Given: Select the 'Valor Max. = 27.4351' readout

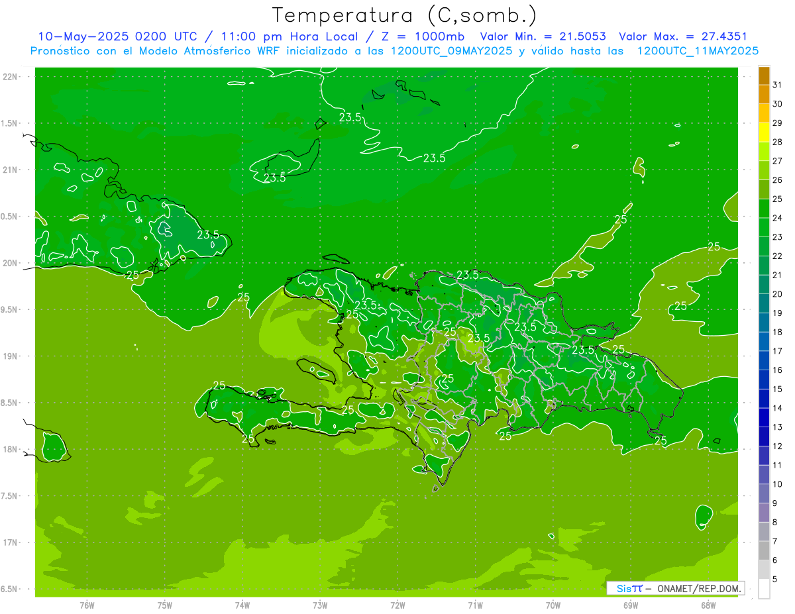Looking at the screenshot, I should [683, 37].
